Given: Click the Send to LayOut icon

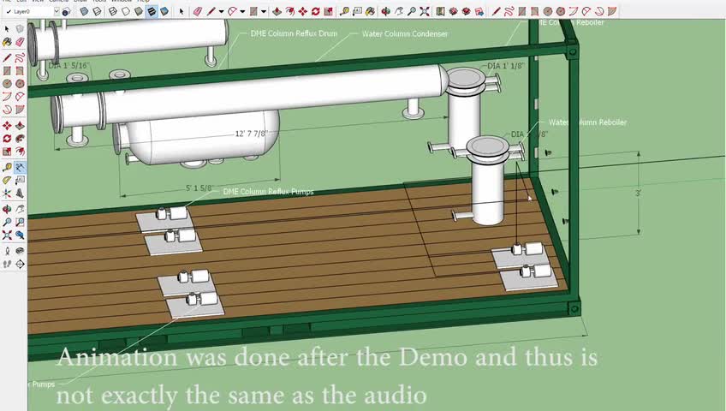Looking at the screenshot, I should pos(479,12).
